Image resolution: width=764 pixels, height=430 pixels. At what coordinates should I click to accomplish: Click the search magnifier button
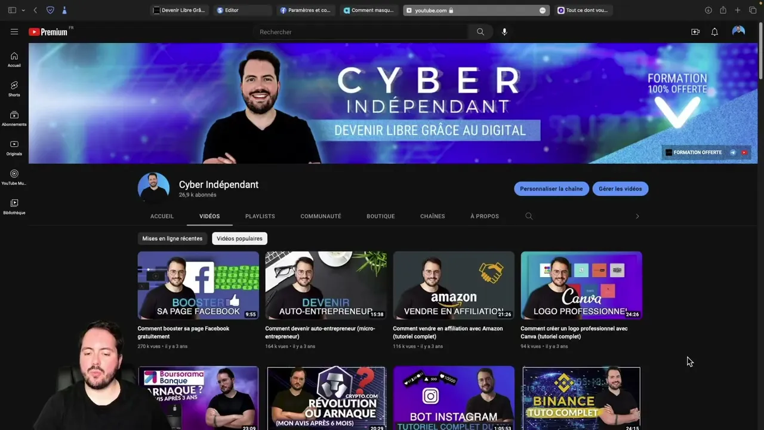[x=480, y=32]
